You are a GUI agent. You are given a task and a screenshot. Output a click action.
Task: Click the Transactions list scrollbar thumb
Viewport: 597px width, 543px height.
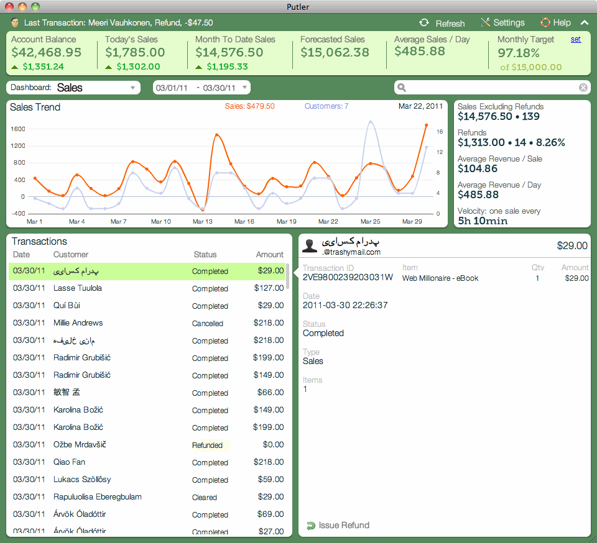(288, 276)
